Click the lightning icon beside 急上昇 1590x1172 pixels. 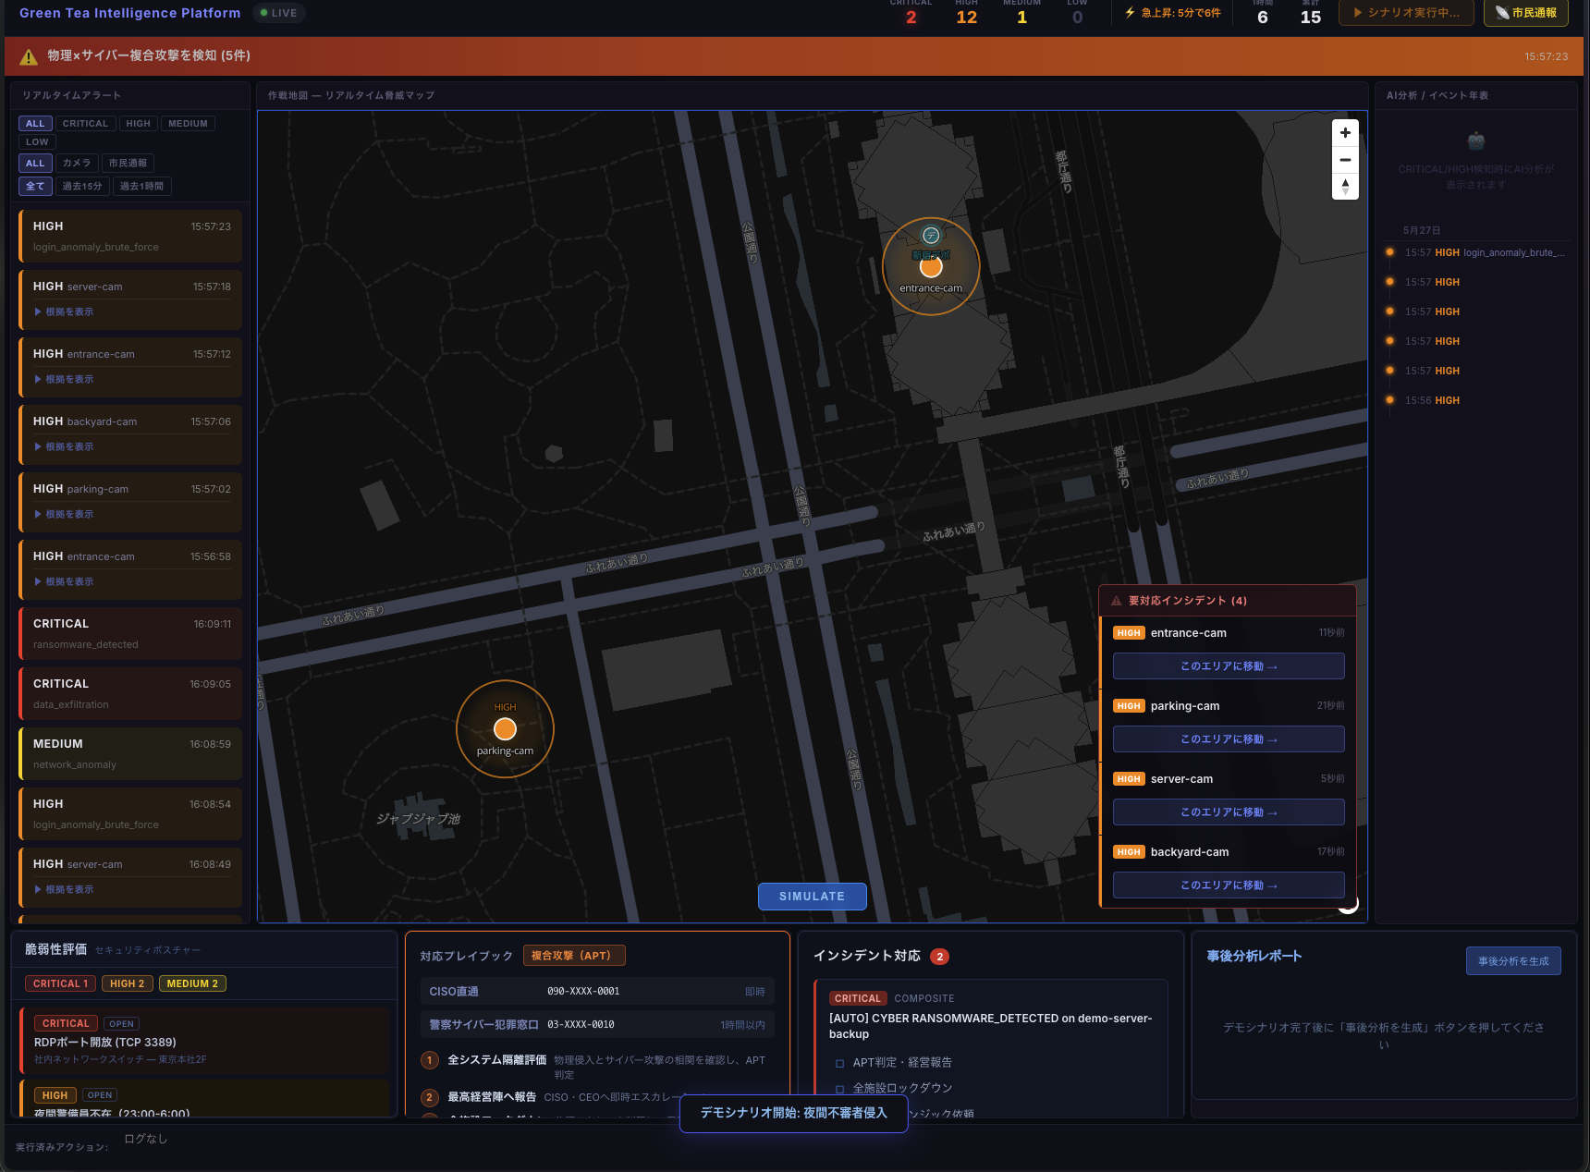[1130, 13]
